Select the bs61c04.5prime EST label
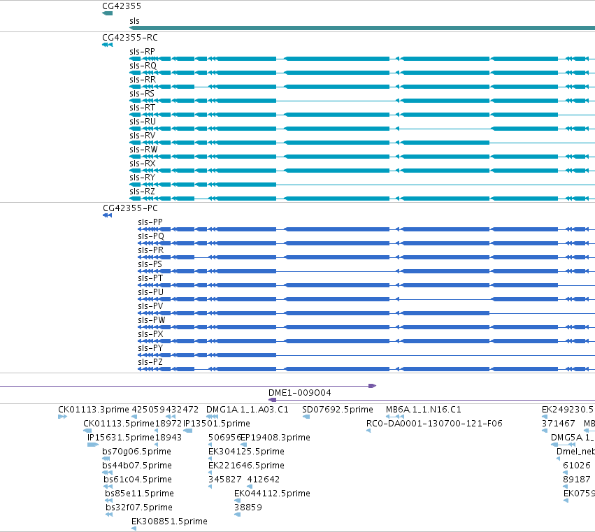Screen dimensions: 595x532 [x=138, y=480]
